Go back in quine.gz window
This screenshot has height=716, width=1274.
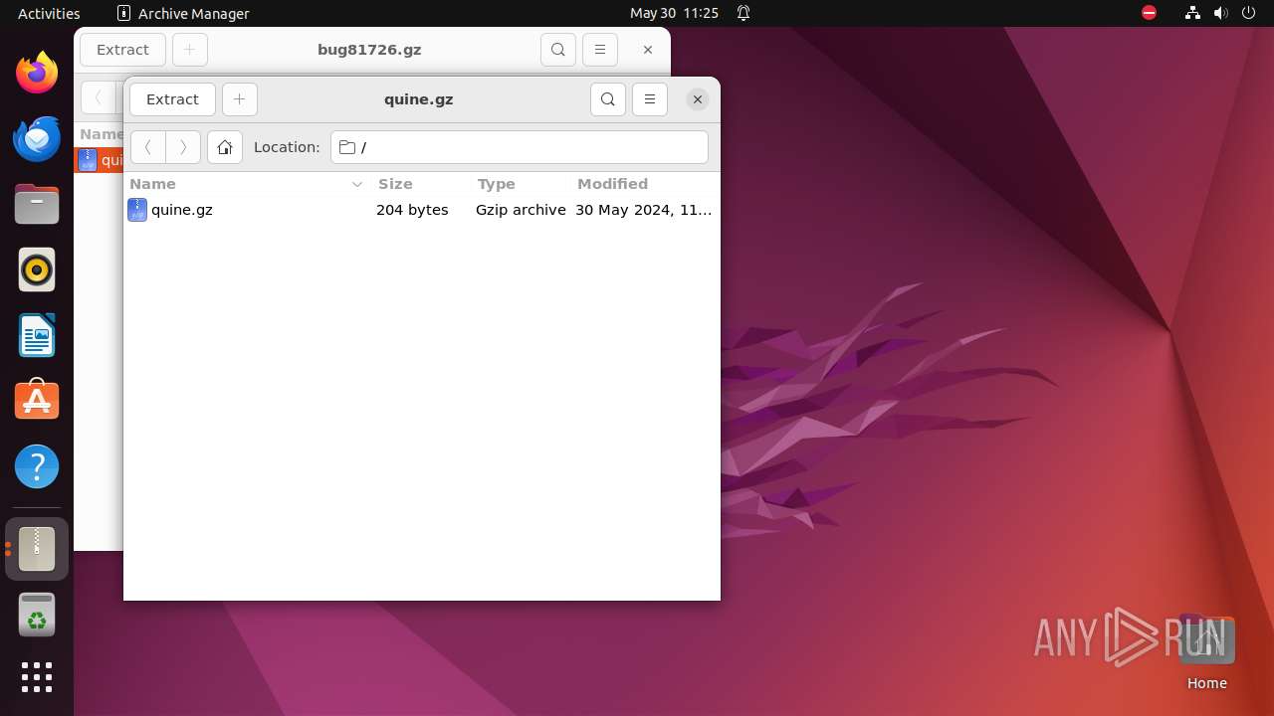(x=148, y=147)
